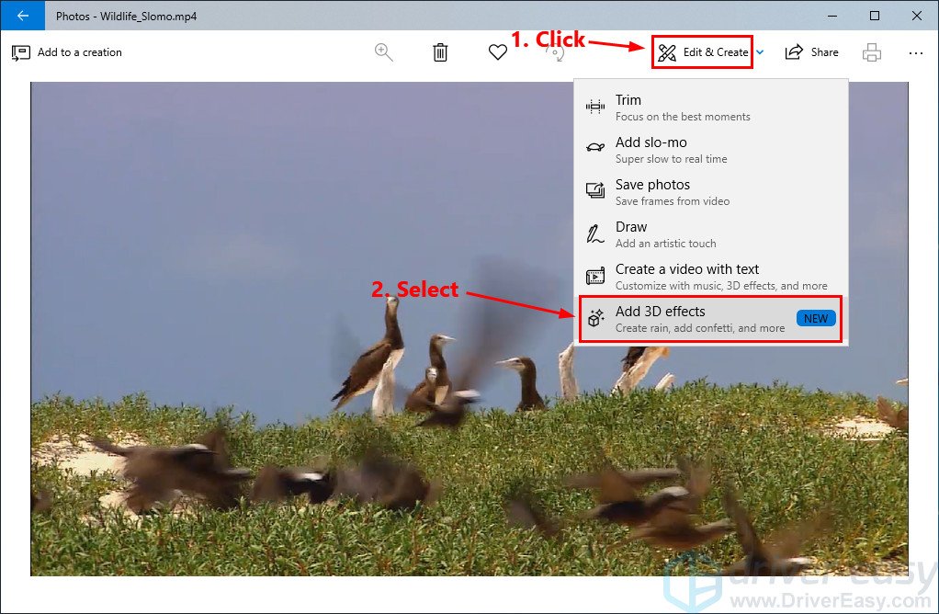Close the Photos window
This screenshot has height=614, width=939.
pyautogui.click(x=917, y=16)
